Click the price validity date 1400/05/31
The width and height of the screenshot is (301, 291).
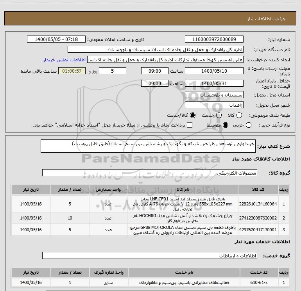click(214, 84)
